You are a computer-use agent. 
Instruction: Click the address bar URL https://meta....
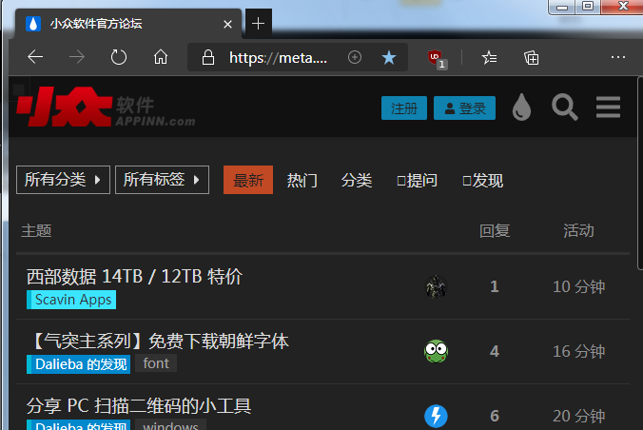[278, 57]
